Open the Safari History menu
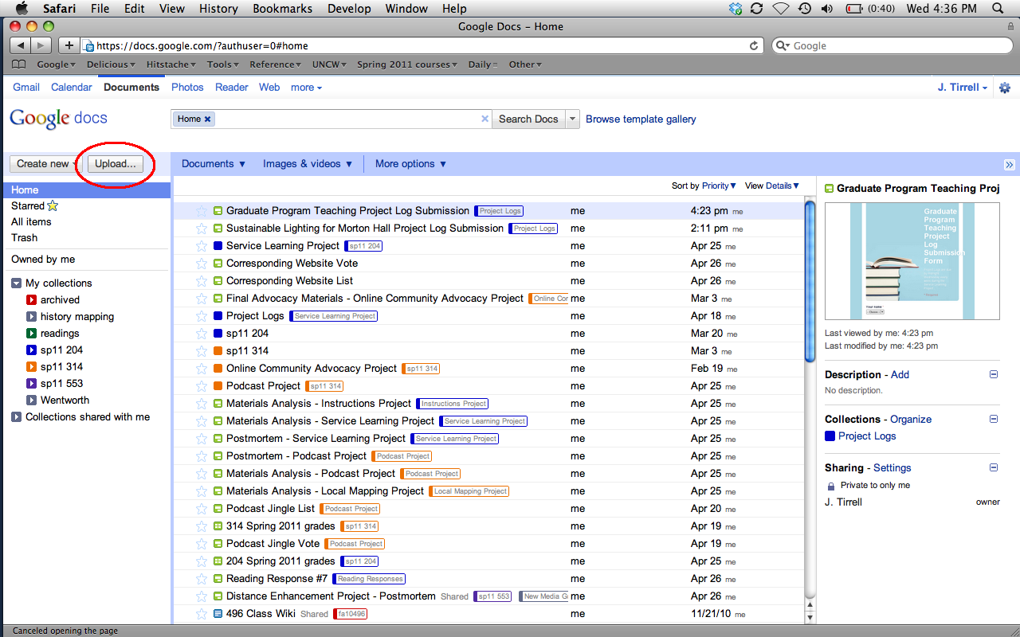This screenshot has width=1020, height=637. point(218,9)
